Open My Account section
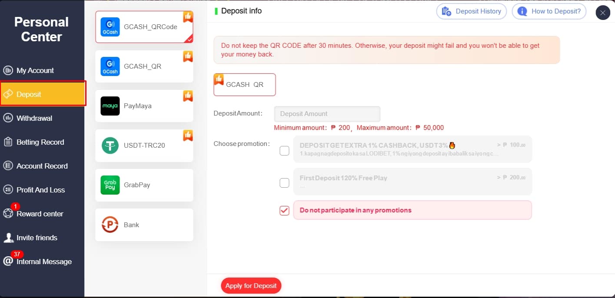 [35, 70]
